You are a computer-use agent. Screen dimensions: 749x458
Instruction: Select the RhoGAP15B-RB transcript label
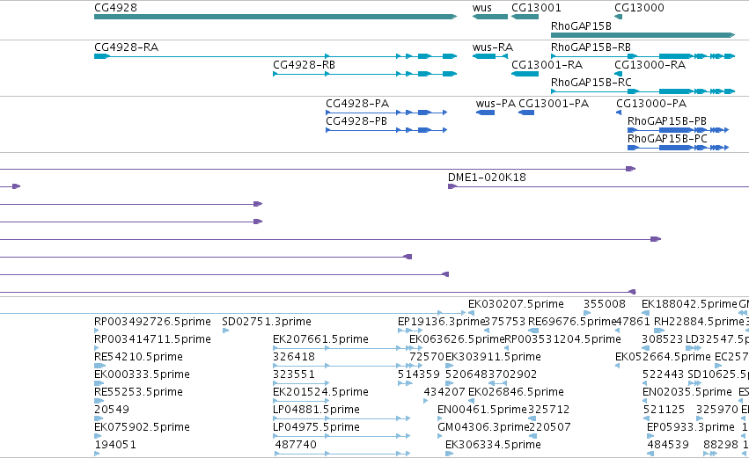pyautogui.click(x=591, y=47)
